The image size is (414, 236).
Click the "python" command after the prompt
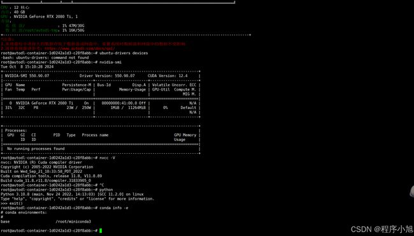point(106,189)
